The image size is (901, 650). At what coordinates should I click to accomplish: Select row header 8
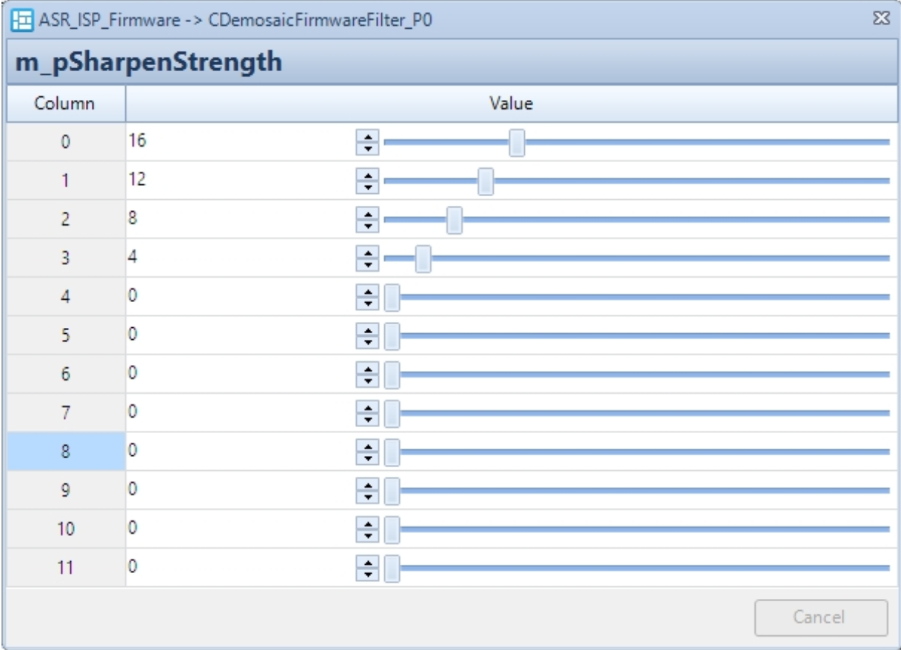(65, 450)
